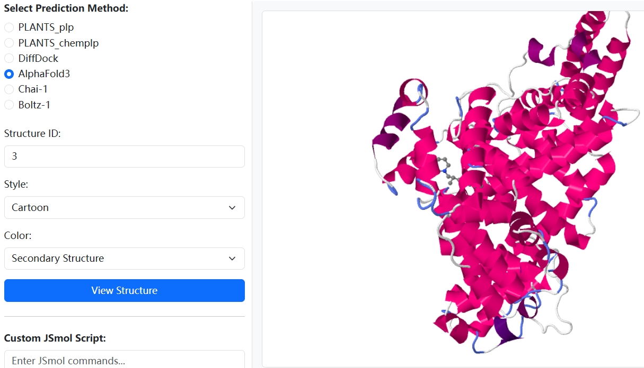The width and height of the screenshot is (644, 368).
Task: Click the gray ball-and-stick ligand molecule
Action: [x=447, y=170]
